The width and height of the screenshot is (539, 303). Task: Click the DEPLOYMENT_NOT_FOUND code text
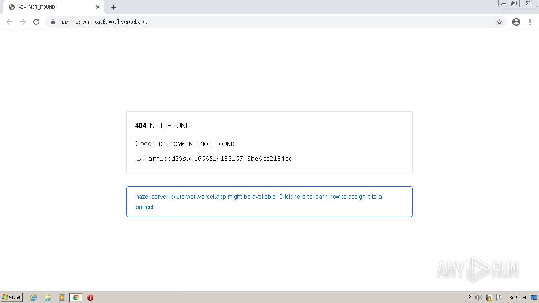pyautogui.click(x=197, y=144)
